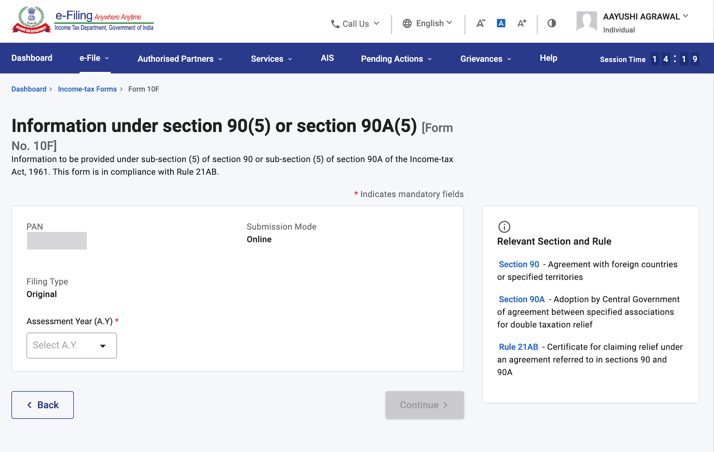
Task: Click the Back button
Action: click(x=43, y=405)
